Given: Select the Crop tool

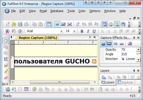Looking at the screenshot, I should [6, 59].
